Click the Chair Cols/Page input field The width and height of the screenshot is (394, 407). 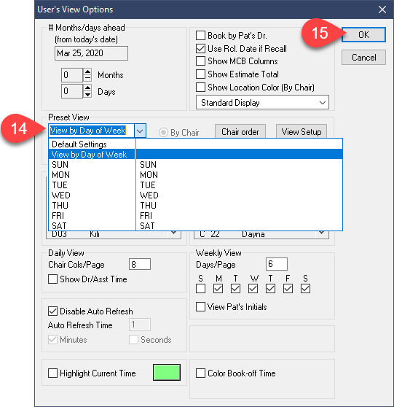(140, 264)
